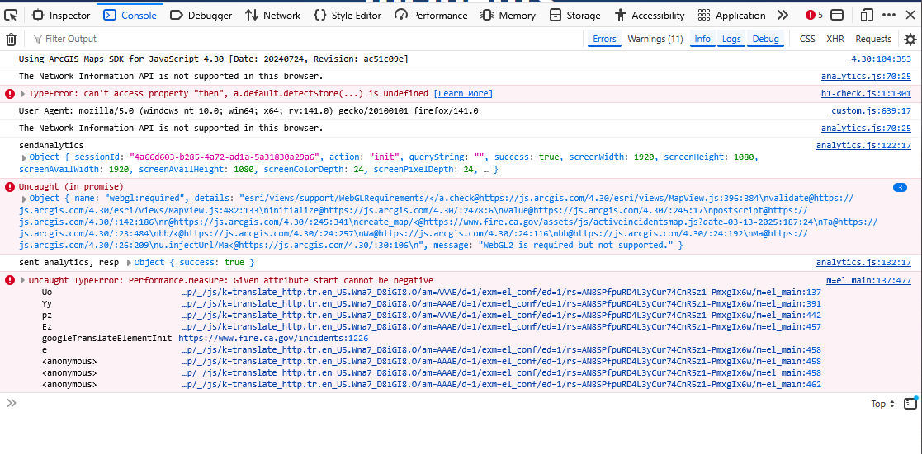The image size is (922, 454).
Task: Open the DevTools three-dot options menu
Action: point(888,15)
